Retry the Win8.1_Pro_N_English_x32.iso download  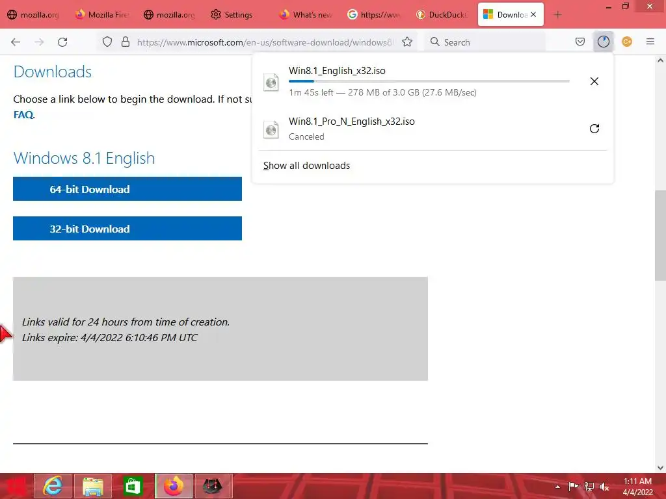tap(594, 129)
